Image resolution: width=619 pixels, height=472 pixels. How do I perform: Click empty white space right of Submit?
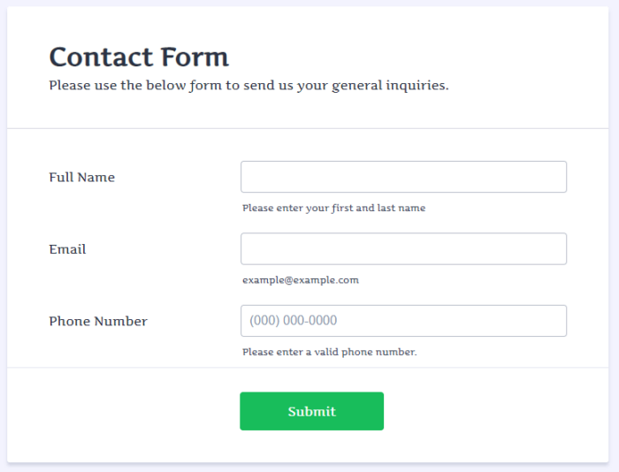click(495, 412)
